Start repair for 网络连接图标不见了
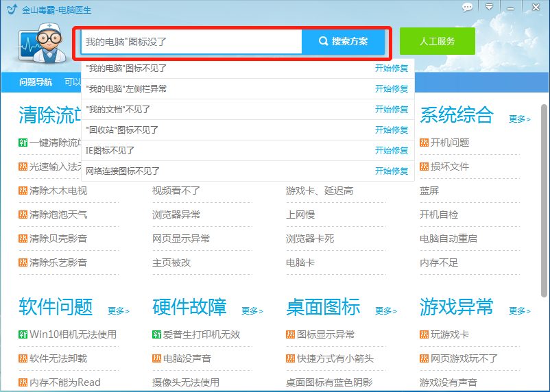Viewport: 550px width, 392px height. point(392,171)
